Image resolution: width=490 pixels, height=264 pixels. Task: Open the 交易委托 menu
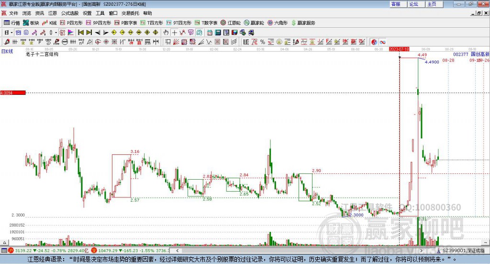coord(129,13)
